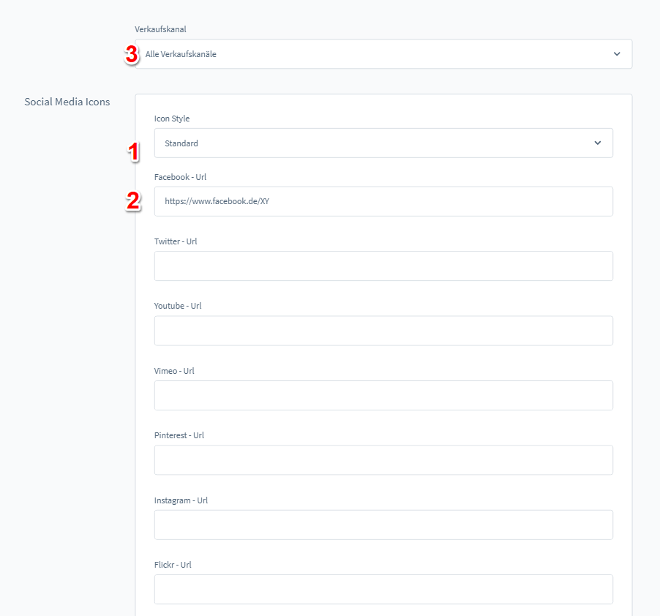Click the red number 3 marker

pyautogui.click(x=132, y=55)
